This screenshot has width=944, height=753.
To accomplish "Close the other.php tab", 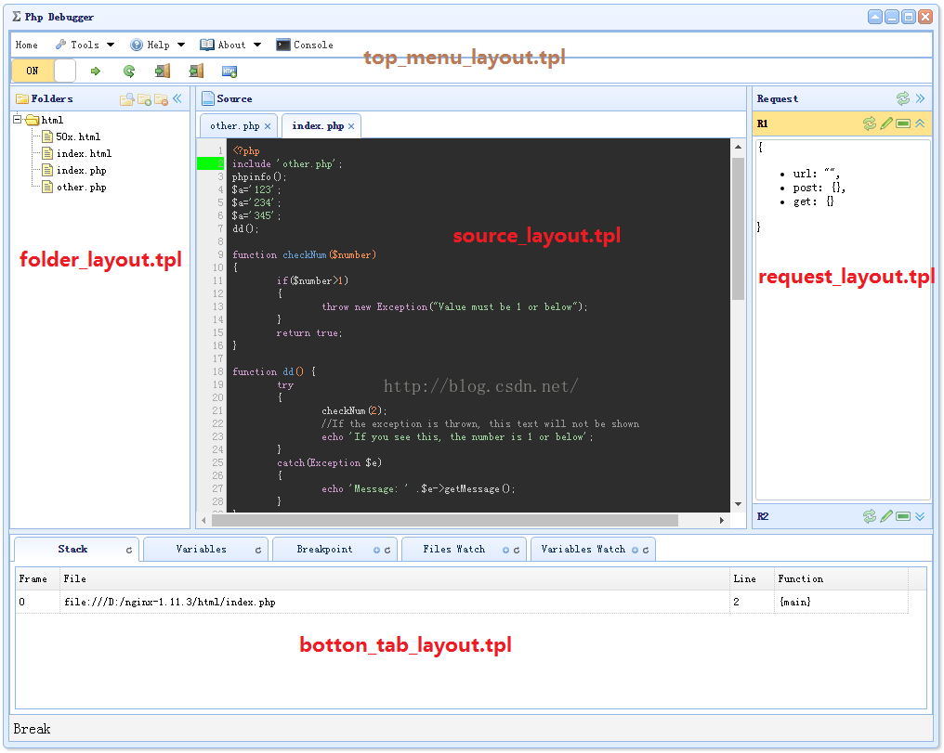I will (x=268, y=126).
